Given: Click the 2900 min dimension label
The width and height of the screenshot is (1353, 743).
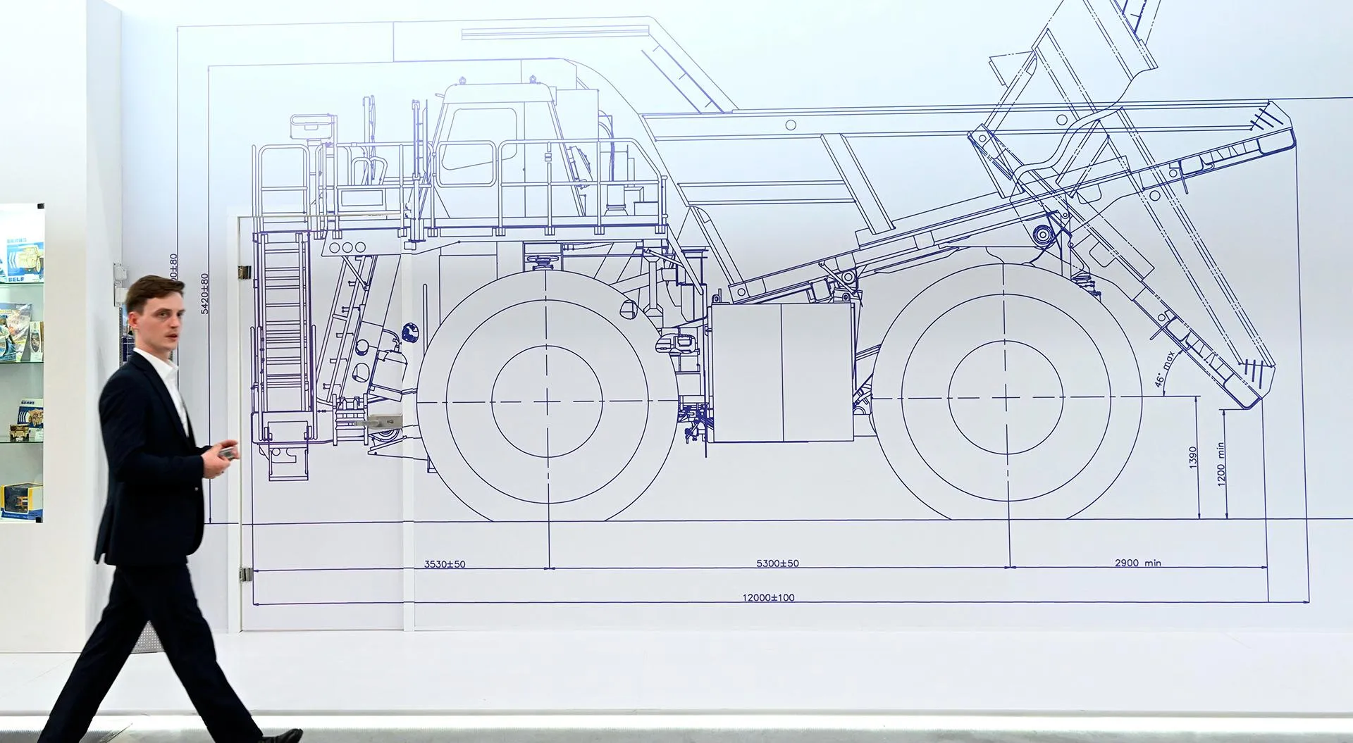Looking at the screenshot, I should click(x=1137, y=563).
